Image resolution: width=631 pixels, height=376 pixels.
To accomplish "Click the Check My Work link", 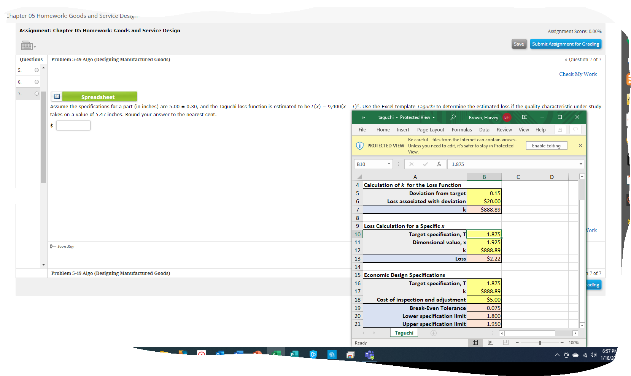I will pos(578,74).
